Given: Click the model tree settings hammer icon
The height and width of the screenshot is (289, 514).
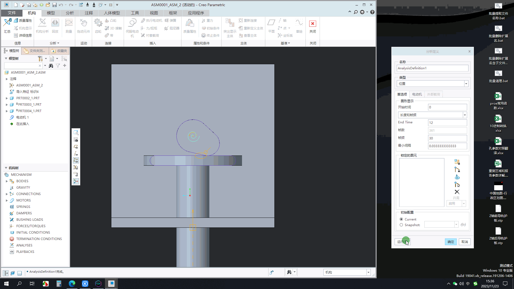Looking at the screenshot, I should [x=40, y=59].
